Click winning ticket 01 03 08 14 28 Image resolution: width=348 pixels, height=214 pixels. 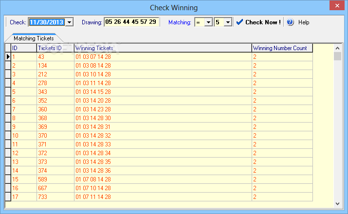(163, 66)
